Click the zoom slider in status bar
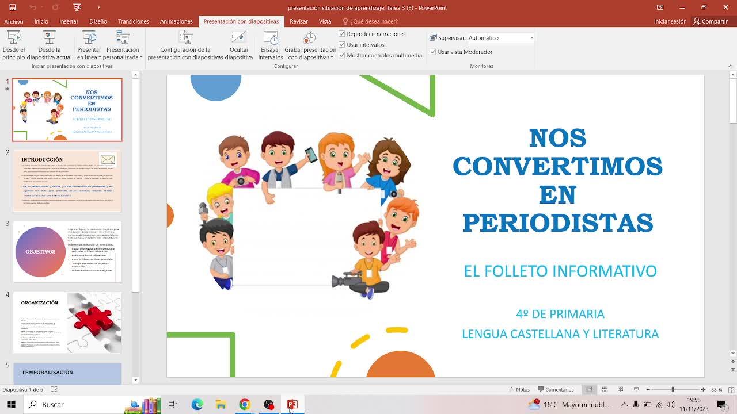 673,389
